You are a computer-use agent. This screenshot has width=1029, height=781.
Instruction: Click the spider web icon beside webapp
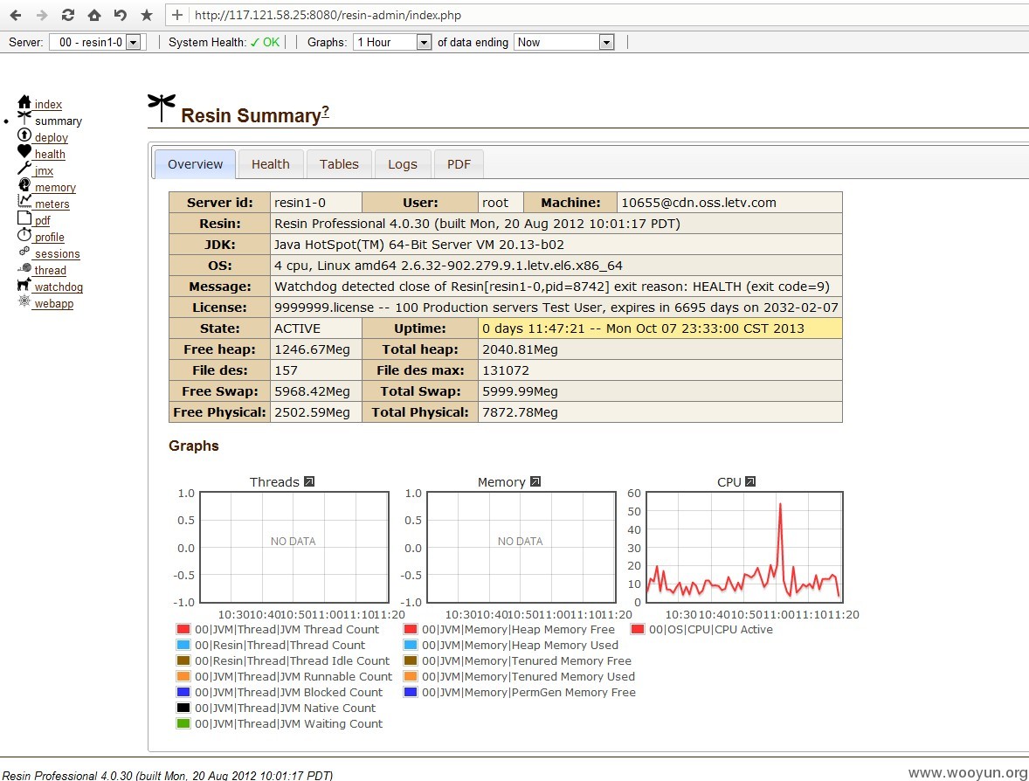pos(24,301)
